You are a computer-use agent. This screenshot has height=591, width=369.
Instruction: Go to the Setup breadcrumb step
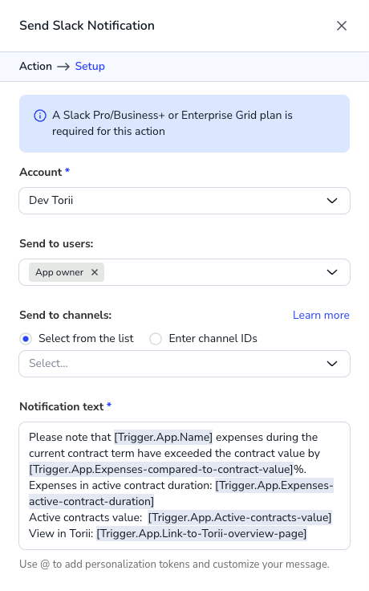[x=90, y=67]
